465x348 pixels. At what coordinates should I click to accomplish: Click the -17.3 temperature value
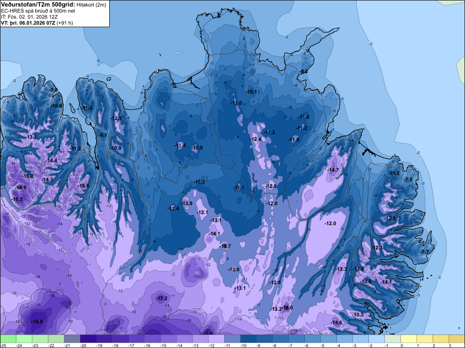pyautogui.click(x=17, y=199)
